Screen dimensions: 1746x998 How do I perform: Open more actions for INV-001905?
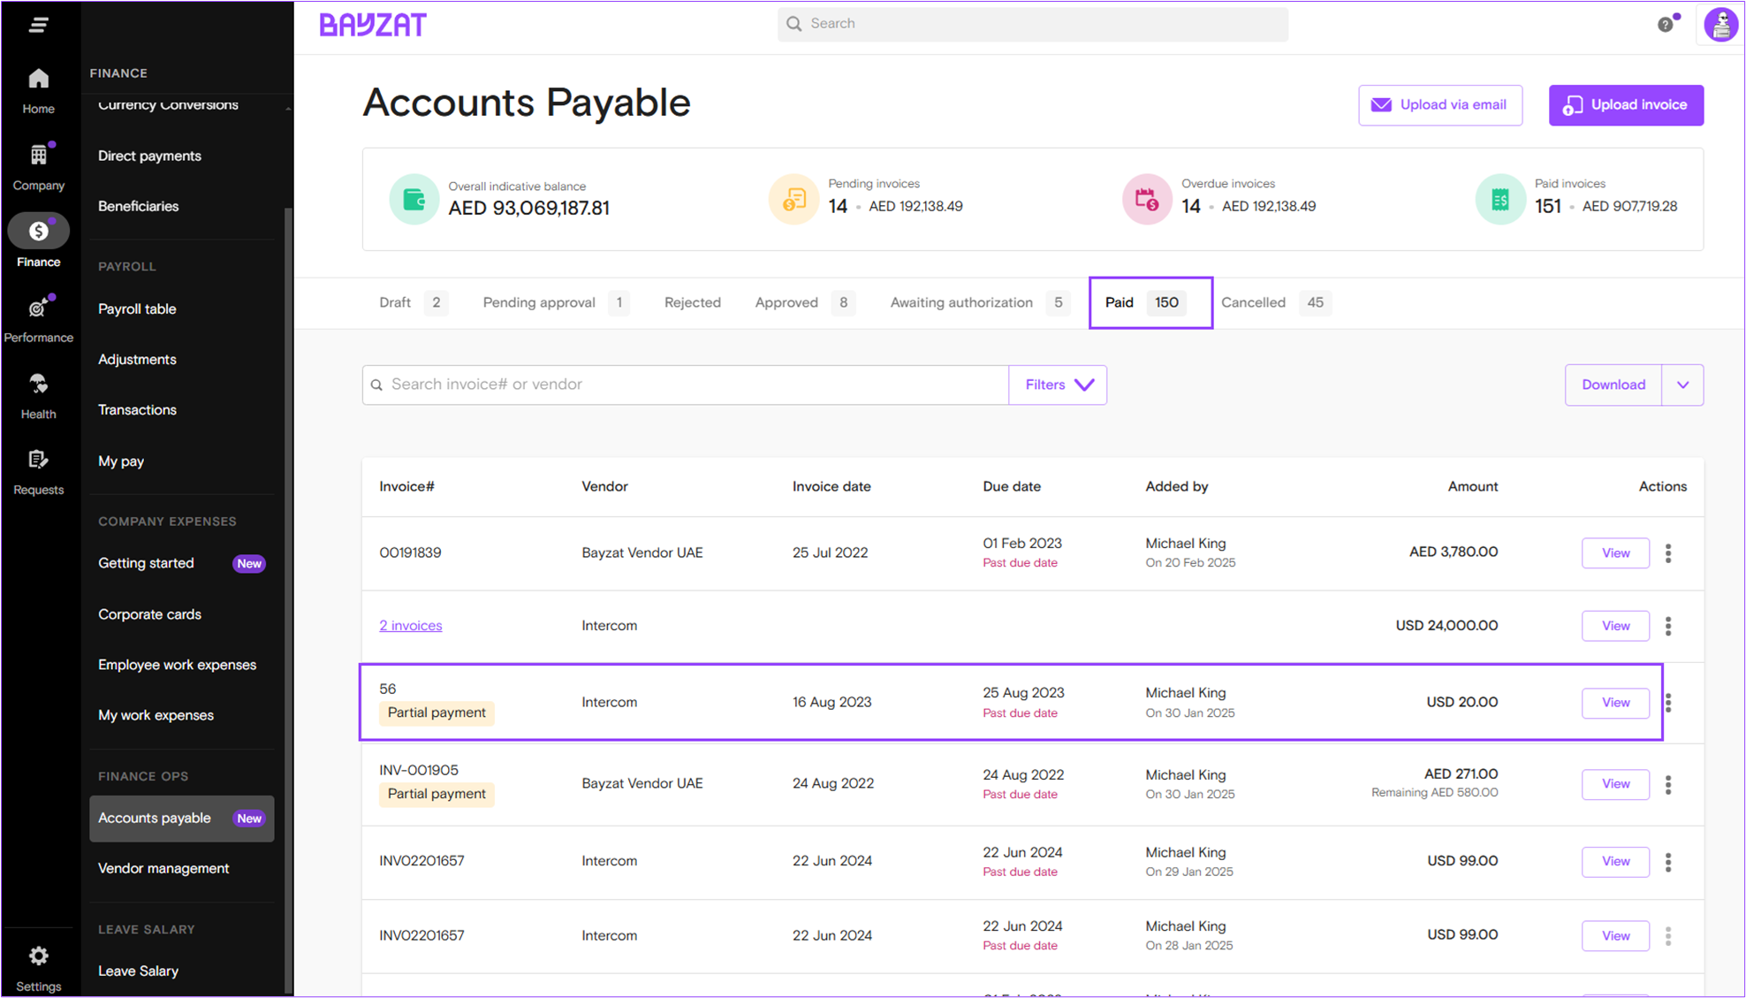[1668, 784]
